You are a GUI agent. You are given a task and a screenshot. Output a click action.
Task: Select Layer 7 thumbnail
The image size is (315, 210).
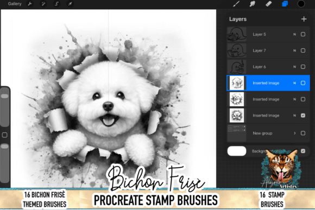[x=237, y=50]
